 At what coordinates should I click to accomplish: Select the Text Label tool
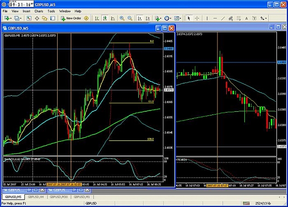[x=254, y=18]
